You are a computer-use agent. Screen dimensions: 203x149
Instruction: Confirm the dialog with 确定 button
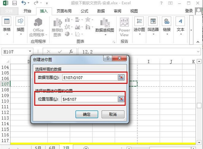pos(87,114)
